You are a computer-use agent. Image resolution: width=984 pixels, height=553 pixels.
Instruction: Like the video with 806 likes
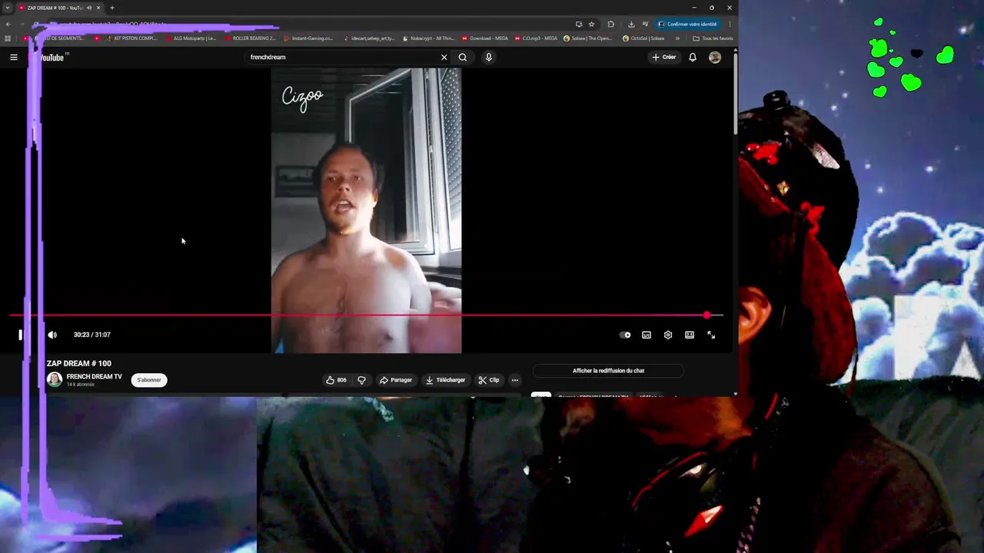336,380
